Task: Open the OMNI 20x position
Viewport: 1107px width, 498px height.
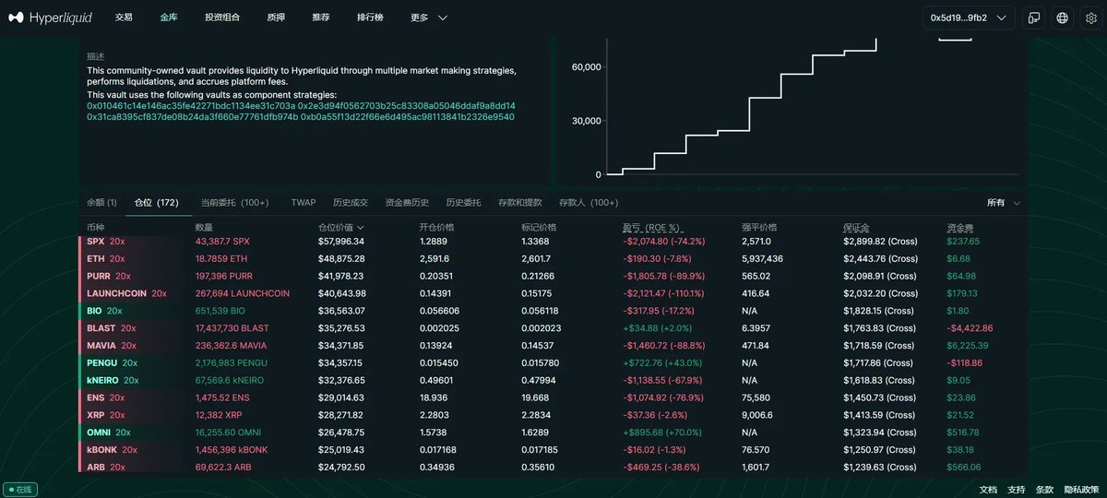Action: (x=109, y=432)
